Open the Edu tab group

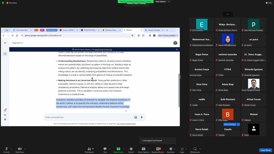[x=36, y=30]
